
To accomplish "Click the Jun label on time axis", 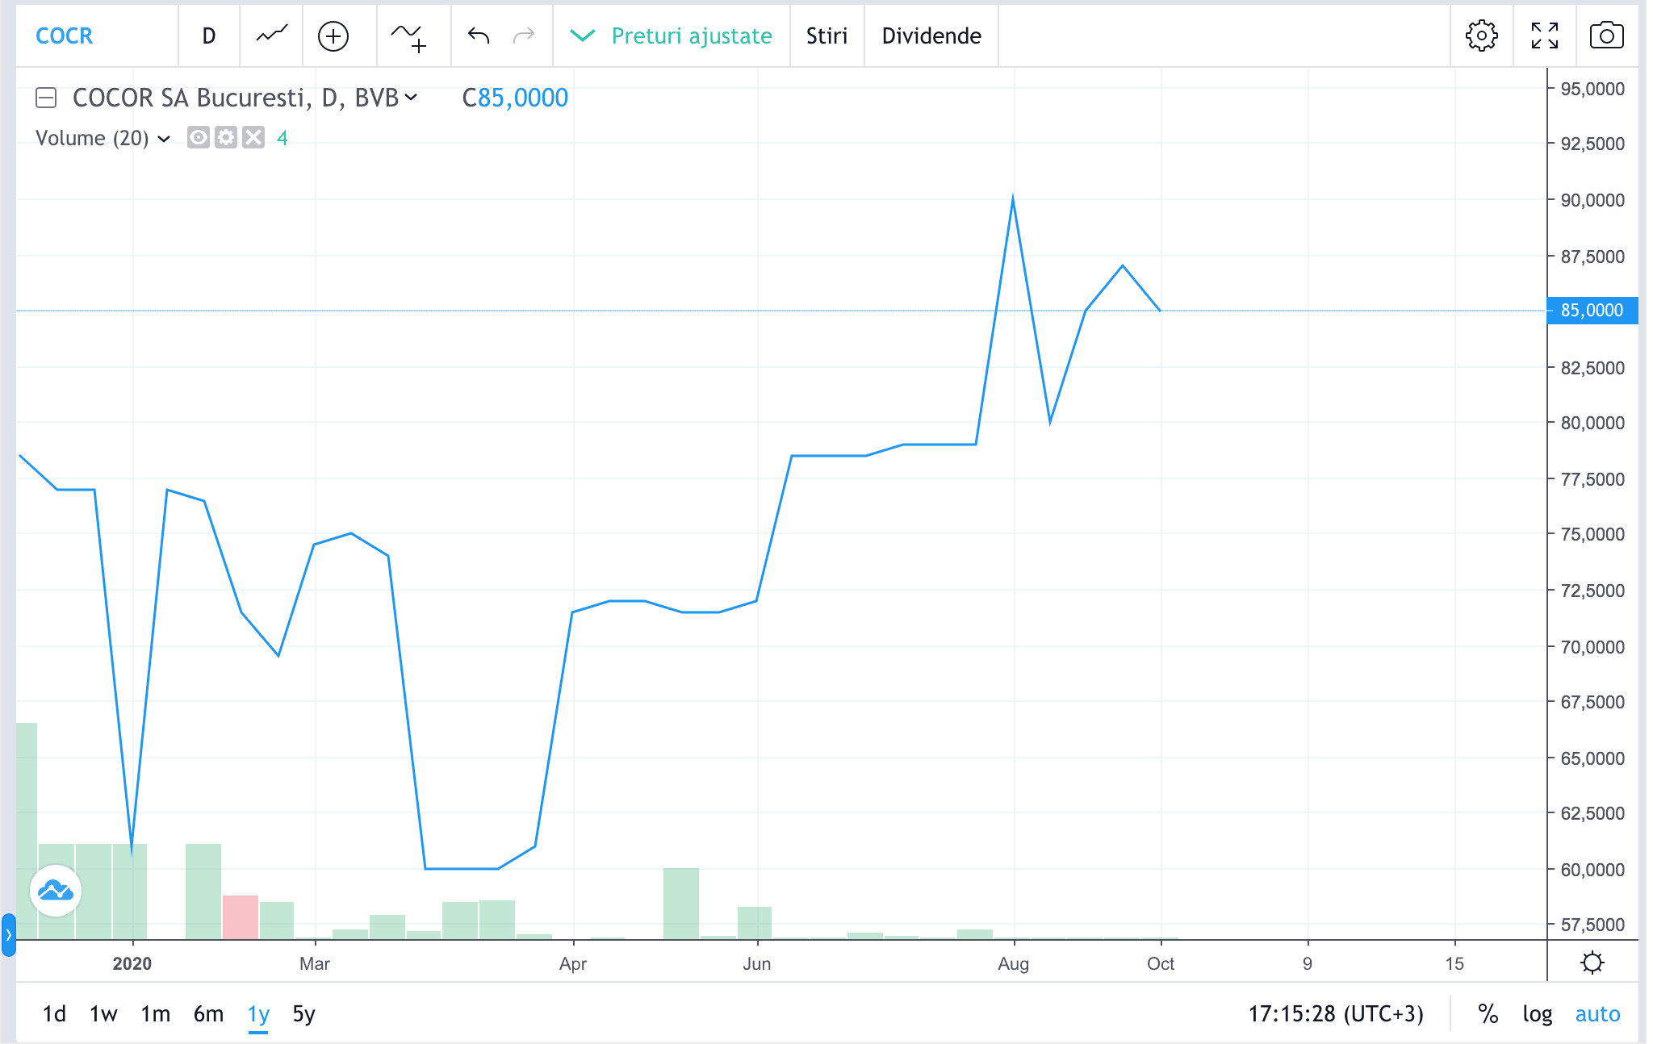I will pos(757,963).
